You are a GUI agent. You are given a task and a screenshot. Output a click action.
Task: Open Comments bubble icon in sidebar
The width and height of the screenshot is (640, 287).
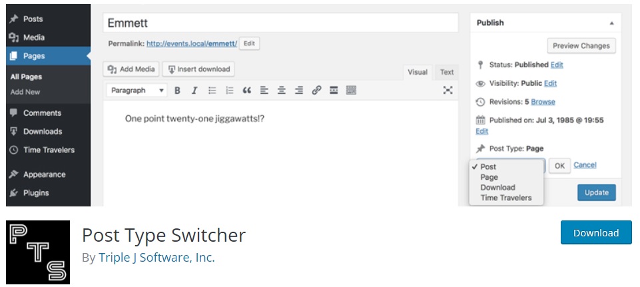coord(14,113)
